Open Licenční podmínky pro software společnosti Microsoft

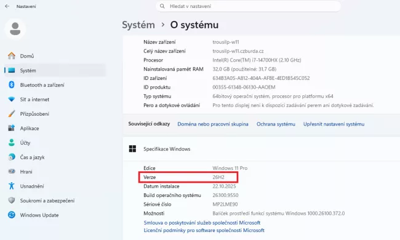pyautogui.click(x=204, y=230)
